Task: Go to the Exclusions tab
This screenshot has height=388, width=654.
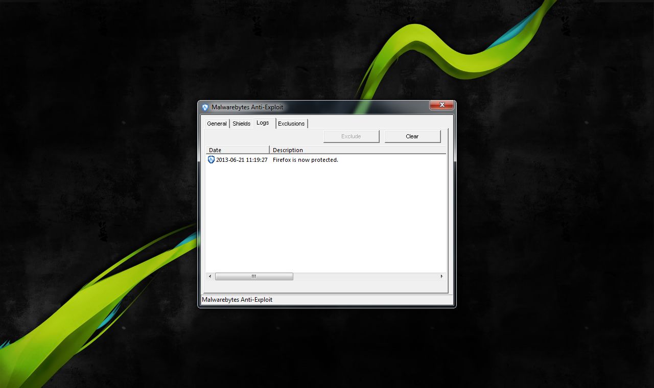Action: [x=291, y=124]
